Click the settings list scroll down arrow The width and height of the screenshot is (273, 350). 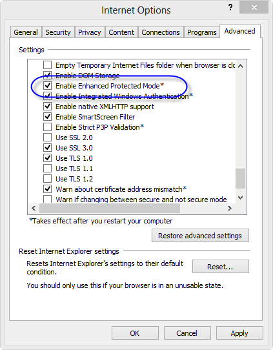coord(240,198)
